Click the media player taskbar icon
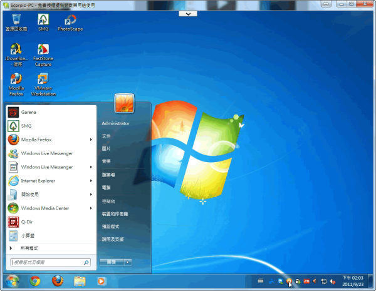 (x=101, y=281)
